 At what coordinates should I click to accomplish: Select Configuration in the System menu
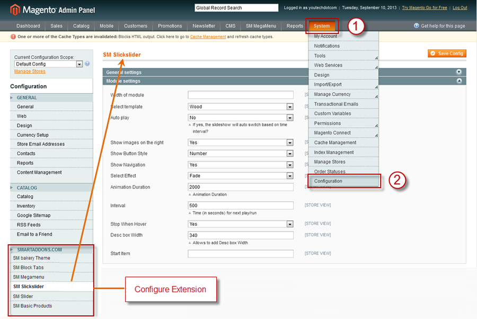click(344, 181)
